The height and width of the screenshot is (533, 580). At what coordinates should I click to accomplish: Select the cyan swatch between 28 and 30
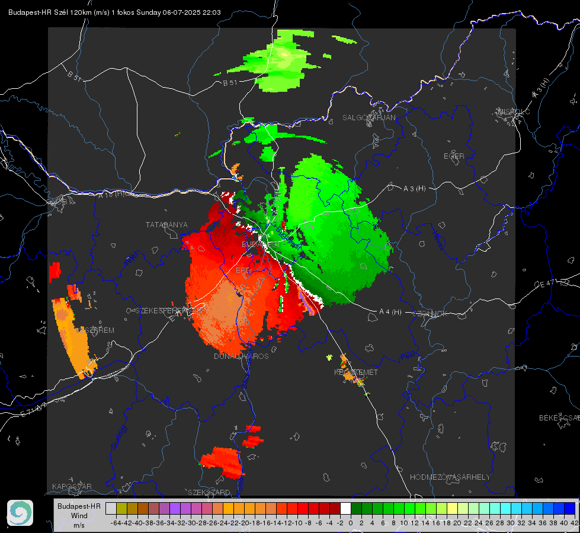click(506, 509)
